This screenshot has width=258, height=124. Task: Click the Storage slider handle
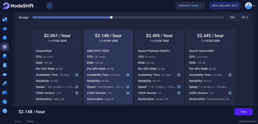click(x=111, y=17)
